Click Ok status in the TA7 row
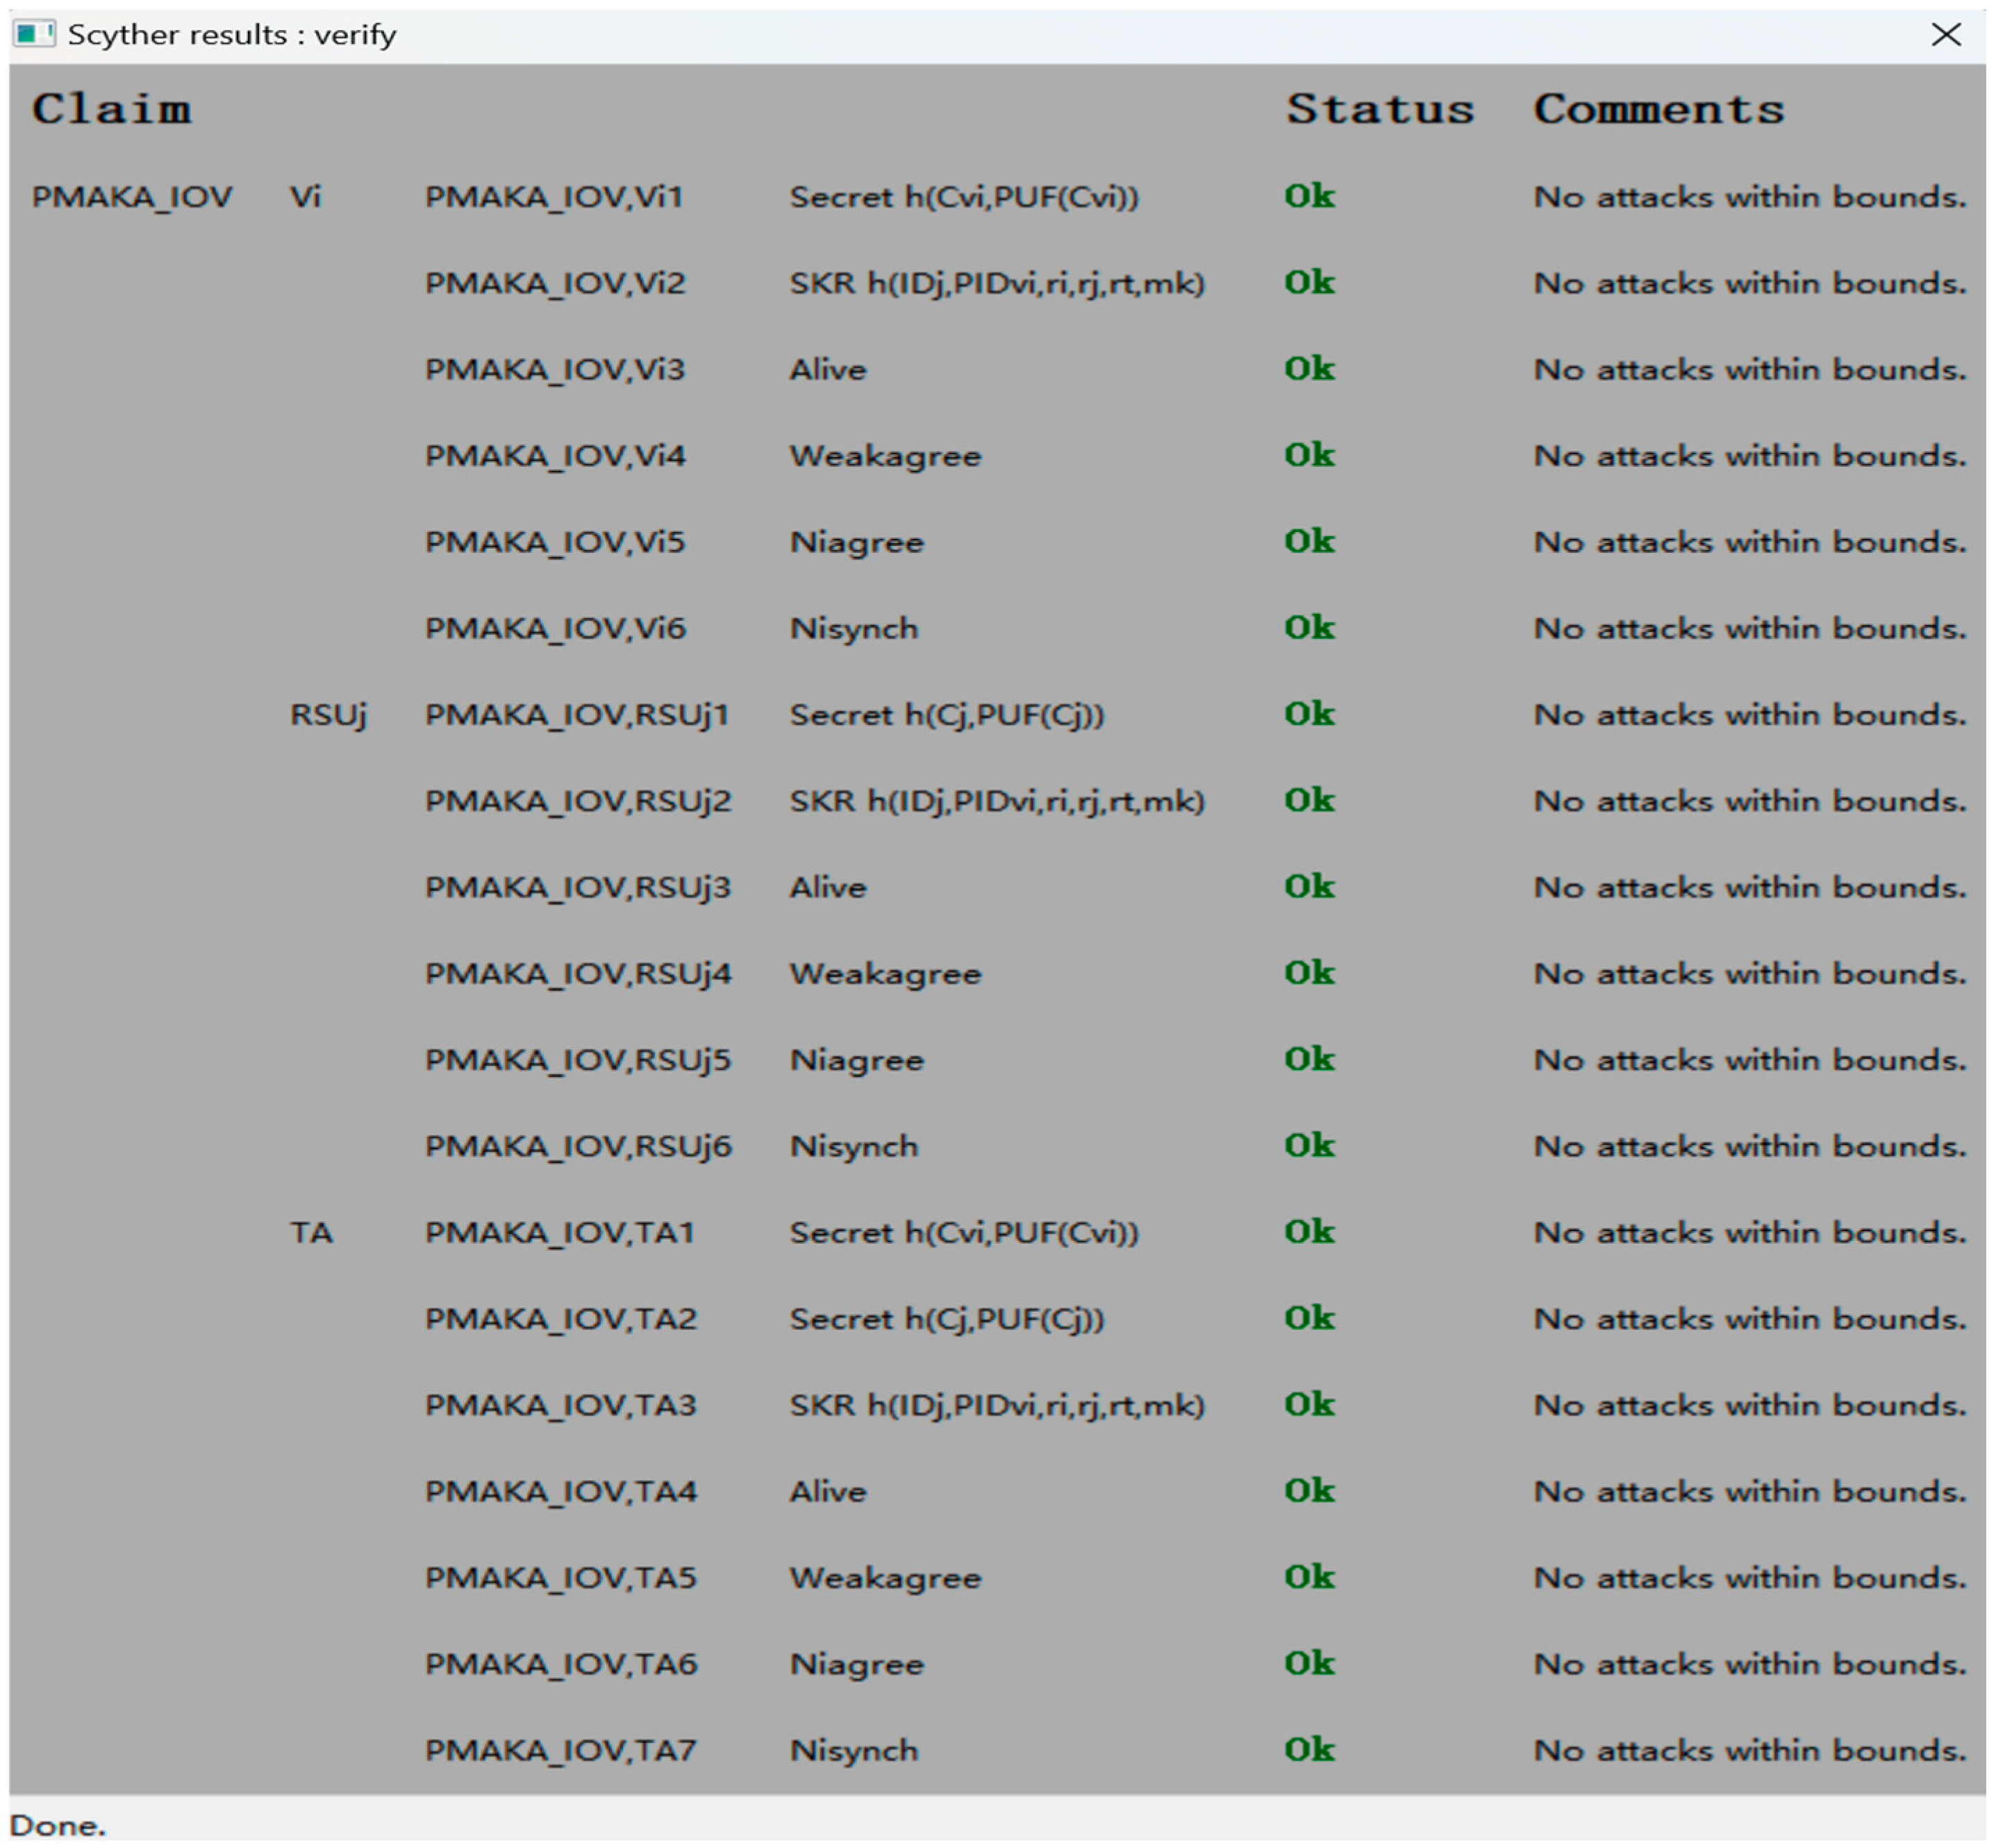Viewport: 1996px width, 1848px height. [x=1309, y=1750]
